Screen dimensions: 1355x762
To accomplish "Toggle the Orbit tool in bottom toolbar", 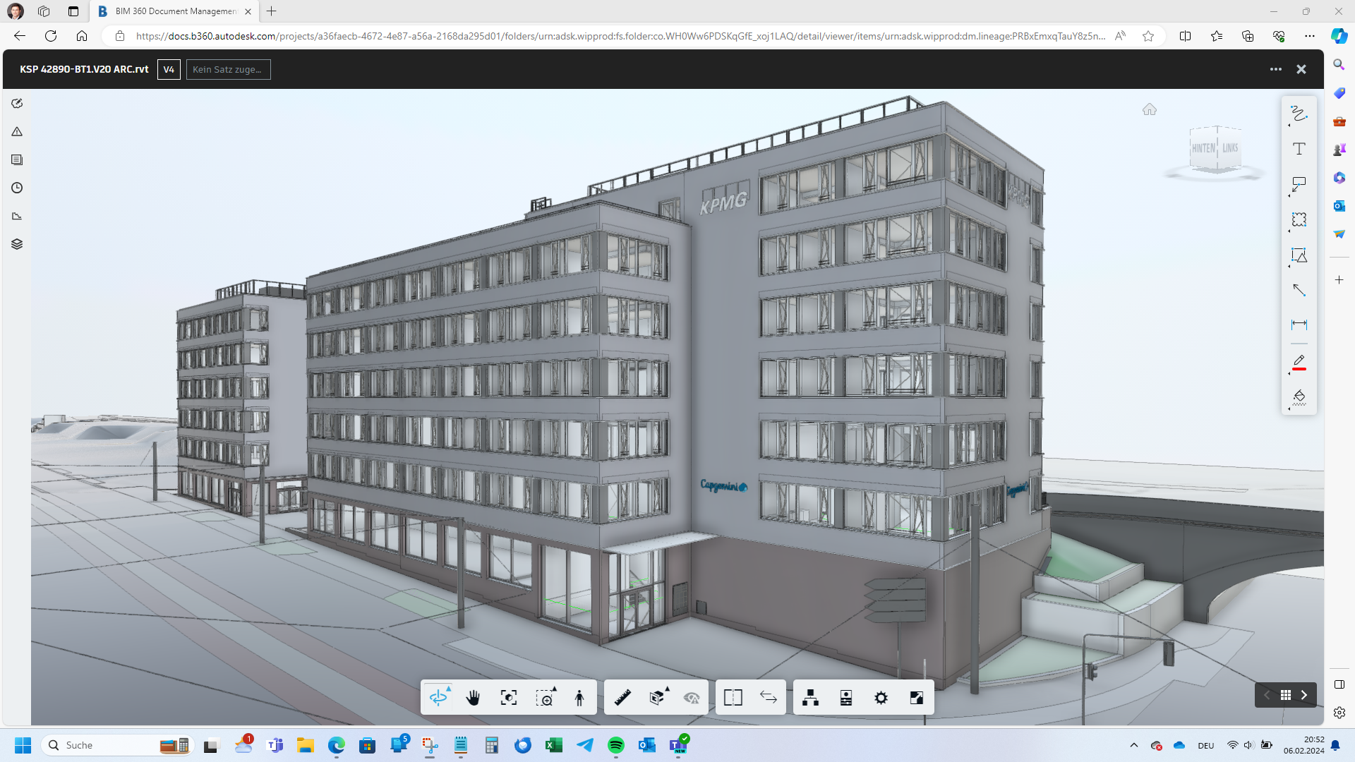I will 438,698.
